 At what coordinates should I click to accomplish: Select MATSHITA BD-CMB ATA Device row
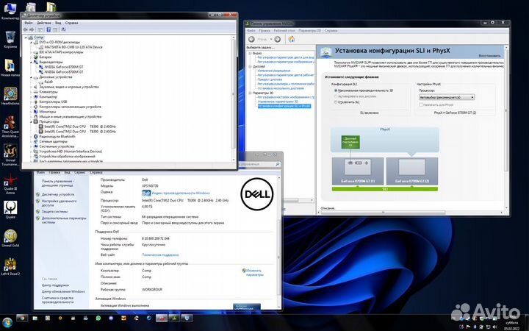[73, 47]
